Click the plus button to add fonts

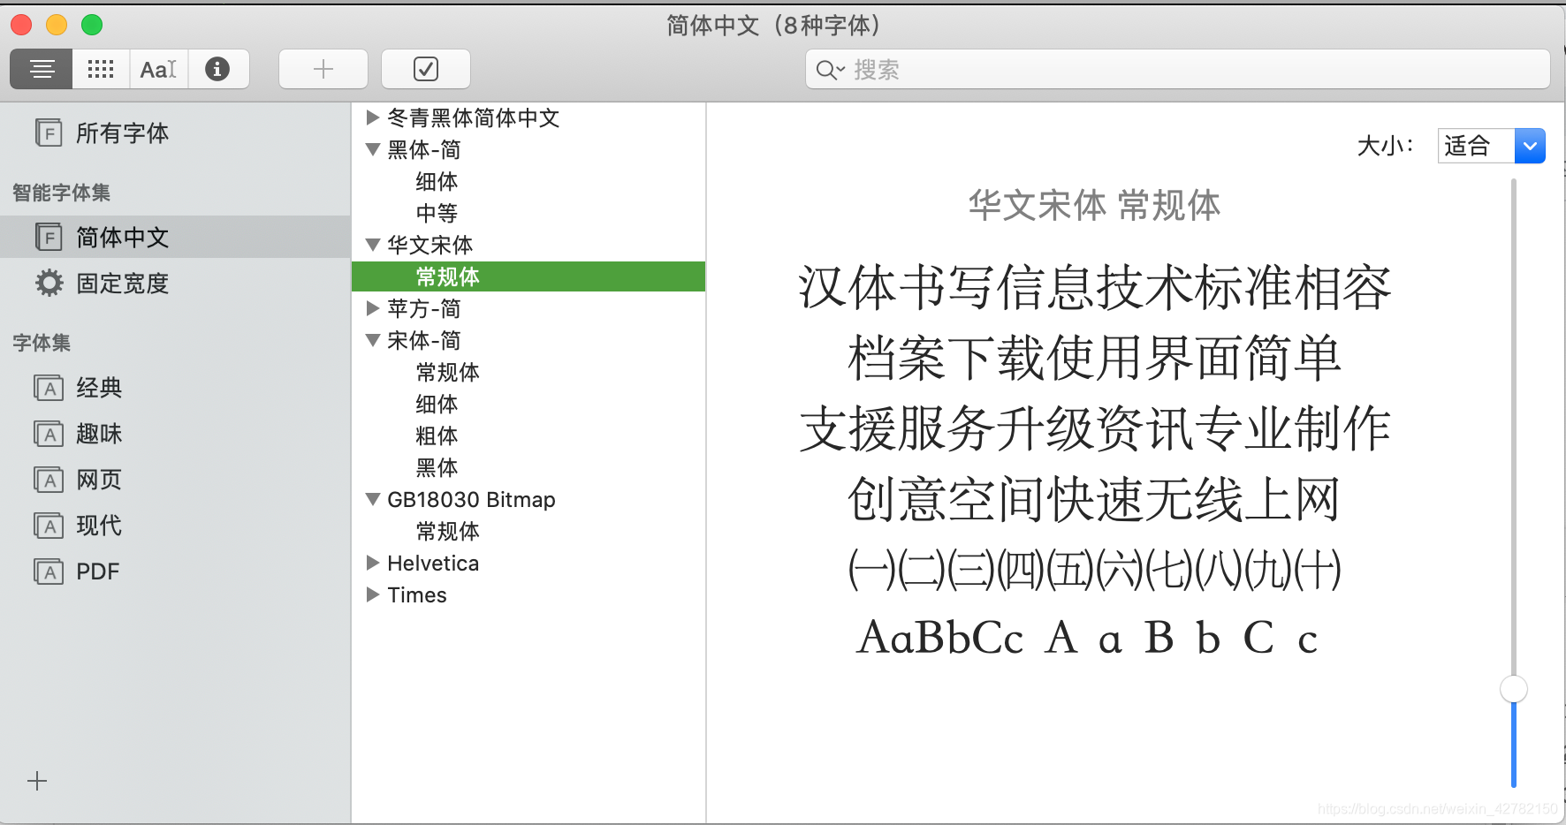pyautogui.click(x=323, y=69)
